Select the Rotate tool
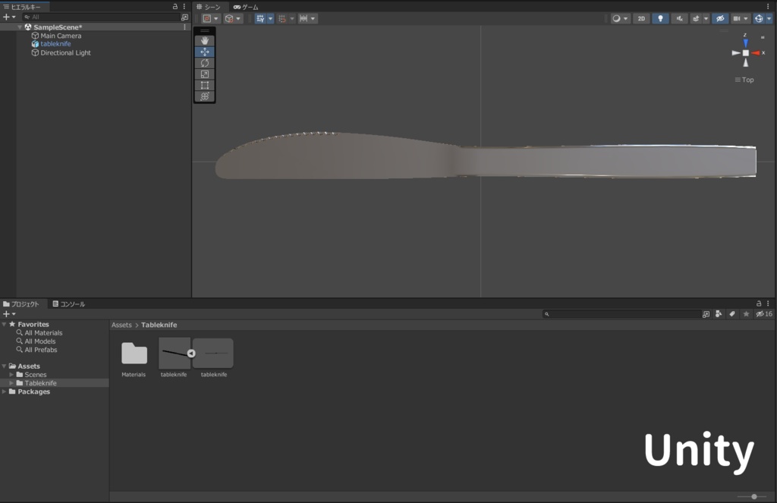The image size is (777, 503). 203,62
